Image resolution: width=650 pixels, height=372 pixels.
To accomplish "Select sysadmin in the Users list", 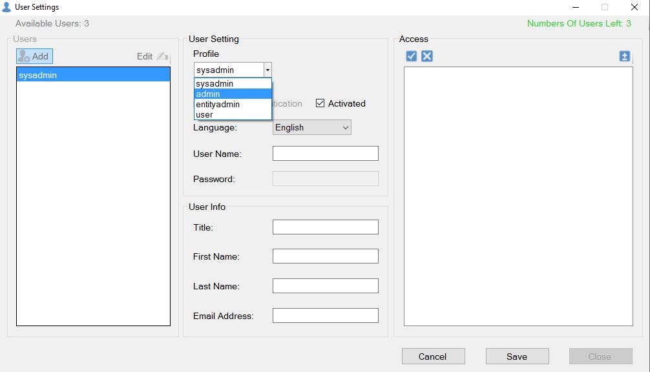I will pos(93,75).
